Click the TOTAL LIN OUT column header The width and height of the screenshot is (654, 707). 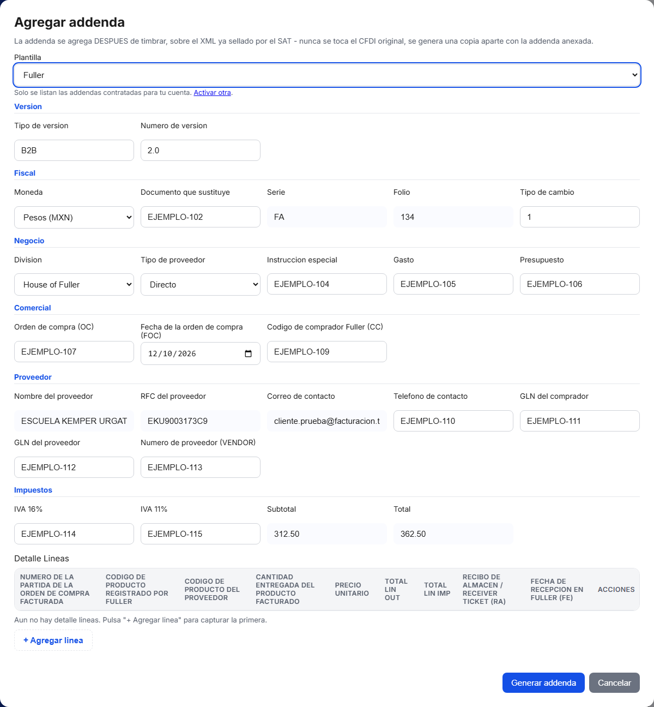pyautogui.click(x=396, y=589)
